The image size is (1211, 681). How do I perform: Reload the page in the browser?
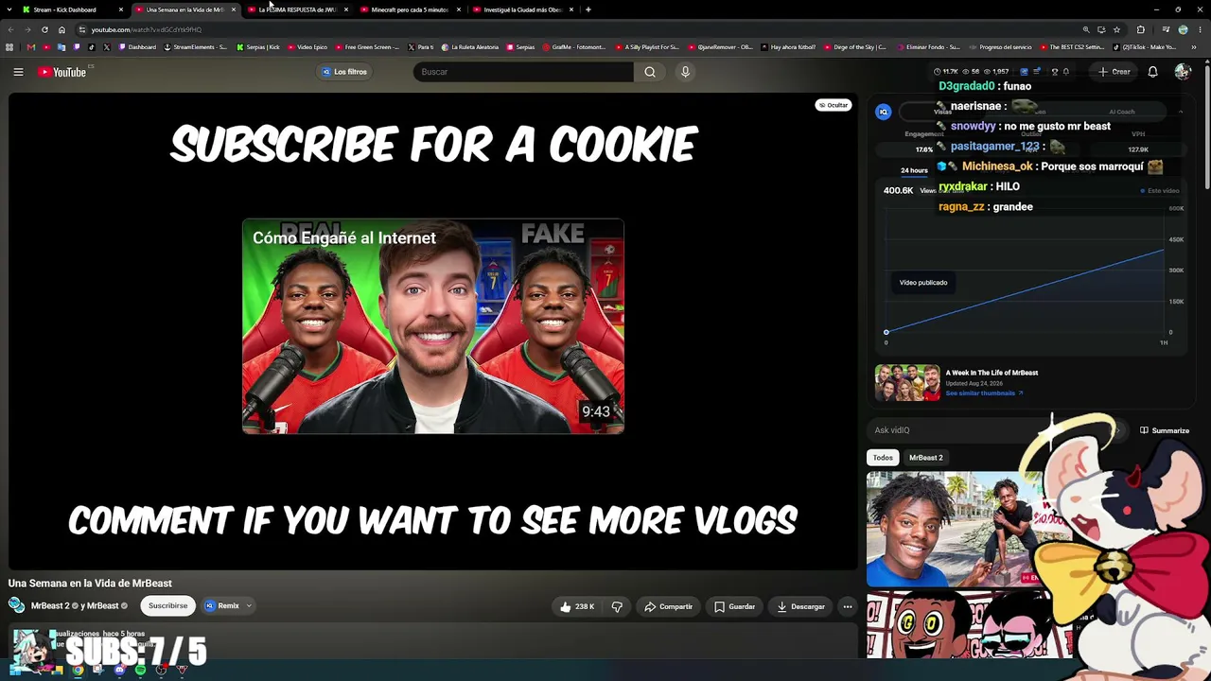[x=44, y=29]
